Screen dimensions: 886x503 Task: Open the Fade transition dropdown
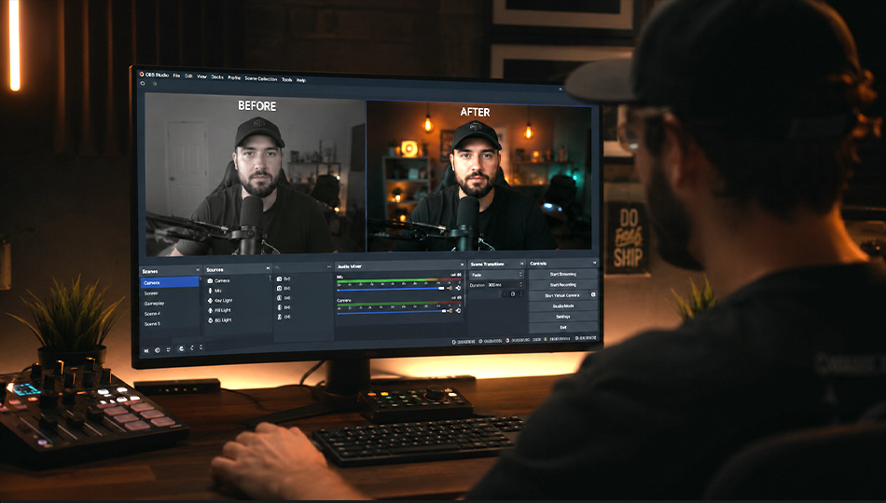tap(496, 275)
